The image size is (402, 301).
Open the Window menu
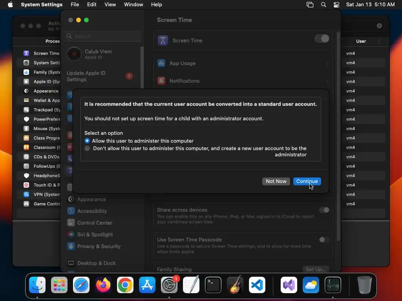[x=133, y=5]
